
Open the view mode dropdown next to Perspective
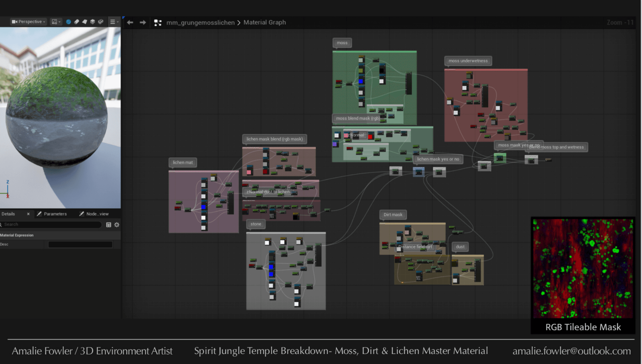pyautogui.click(x=56, y=22)
